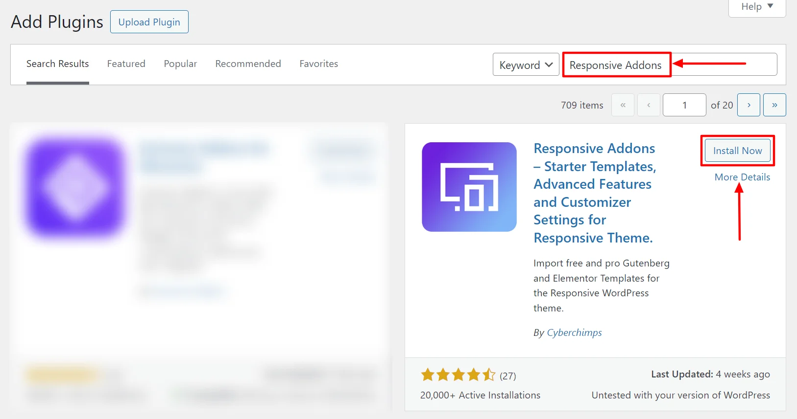This screenshot has height=419, width=797.
Task: Click the disabled first page arrow
Action: click(623, 105)
